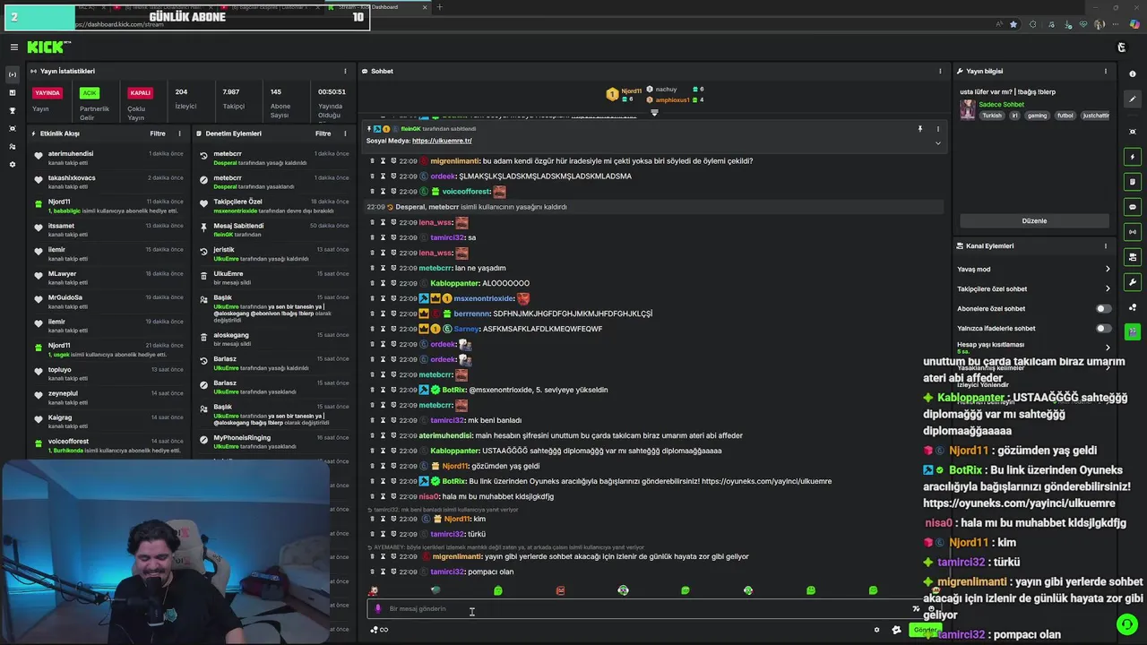Screen dimensions: 1147x645
Task: Open the stream page in left sidebar
Action: (13, 74)
